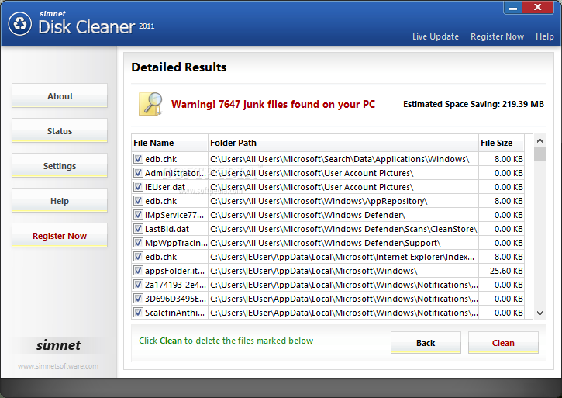Open Live Update from the top menu
This screenshot has height=398, width=562.
click(x=436, y=36)
